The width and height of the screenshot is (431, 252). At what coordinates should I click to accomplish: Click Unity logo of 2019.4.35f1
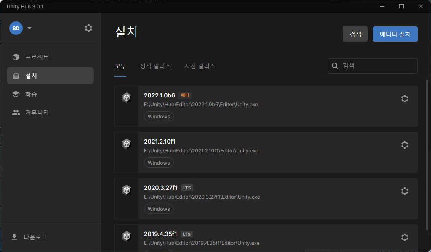[126, 236]
